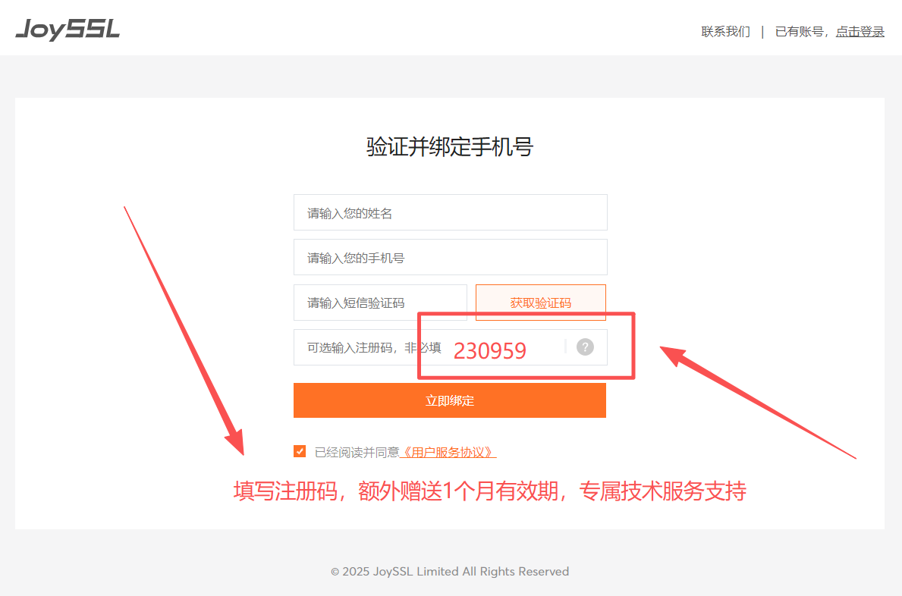Select the JoySSL brand mark in header
Image resolution: width=902 pixels, height=596 pixels.
(x=67, y=27)
